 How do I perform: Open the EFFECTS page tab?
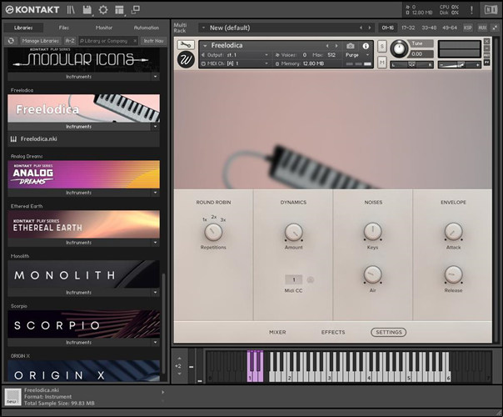[x=333, y=332]
